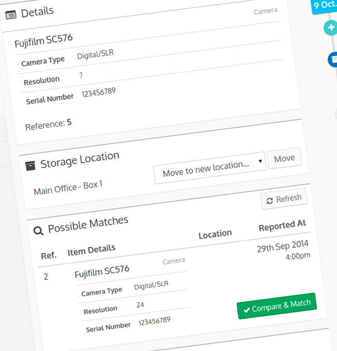Screen dimensions: 337x351
Task: Click the Item Details column header
Action: [92, 250]
